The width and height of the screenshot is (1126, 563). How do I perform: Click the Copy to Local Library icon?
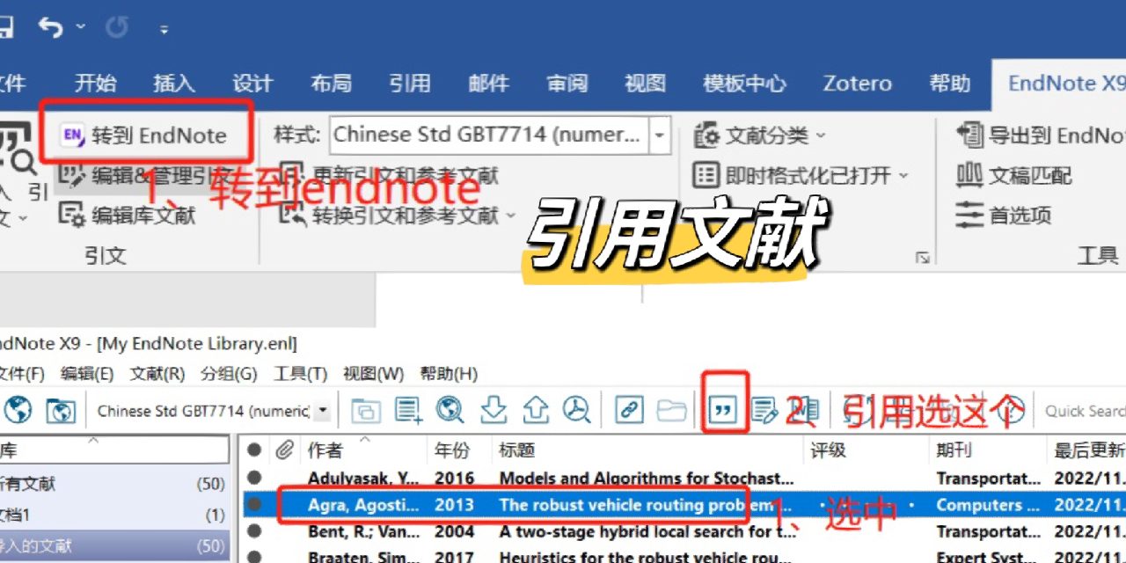366,410
